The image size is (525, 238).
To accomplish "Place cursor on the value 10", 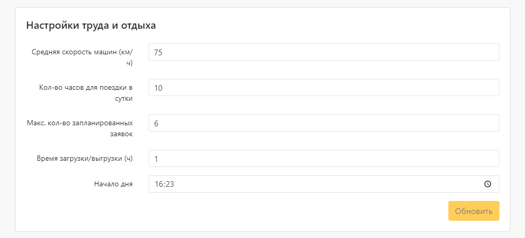I will [158, 88].
